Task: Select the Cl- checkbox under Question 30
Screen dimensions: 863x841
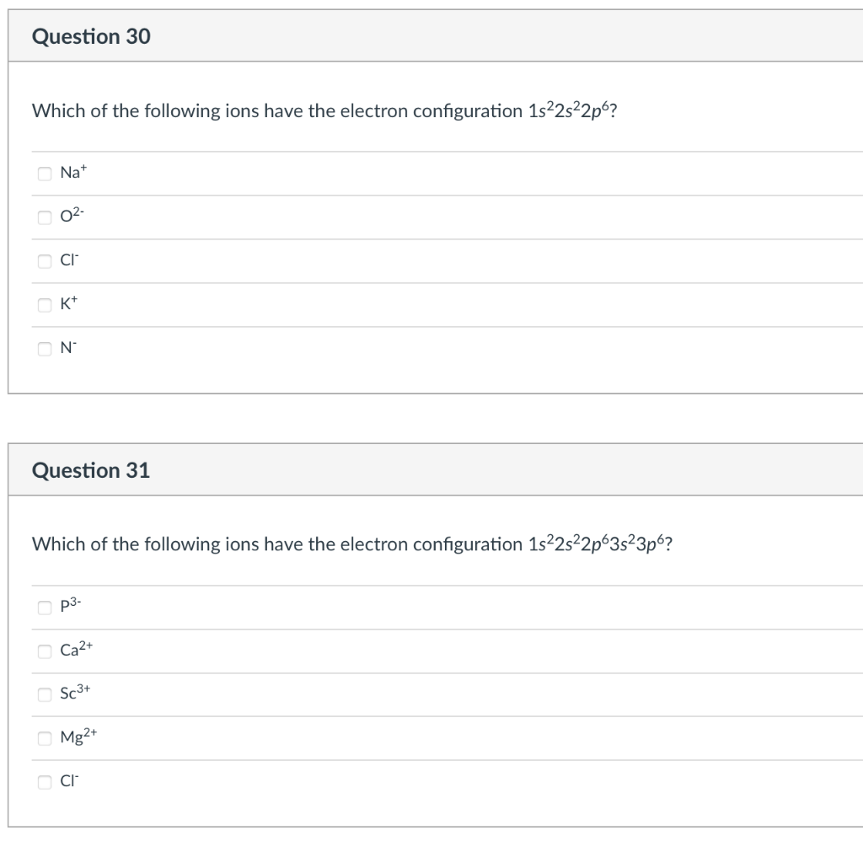Action: pos(44,261)
